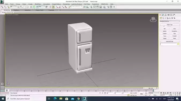
Task: Collapse the Object Type rollout
Action: click(x=169, y=25)
